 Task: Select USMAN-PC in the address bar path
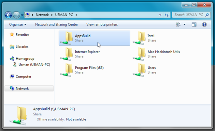[x=64, y=15]
